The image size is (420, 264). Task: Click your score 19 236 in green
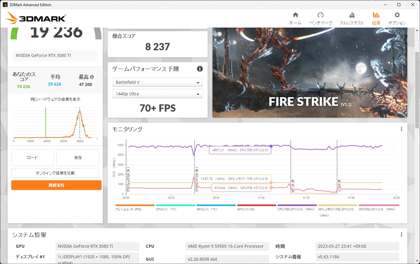click(x=23, y=87)
